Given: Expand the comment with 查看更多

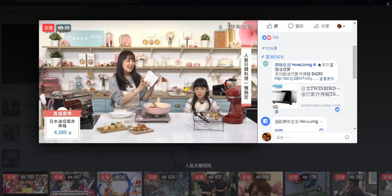Looking at the screenshot, I should (327, 79).
